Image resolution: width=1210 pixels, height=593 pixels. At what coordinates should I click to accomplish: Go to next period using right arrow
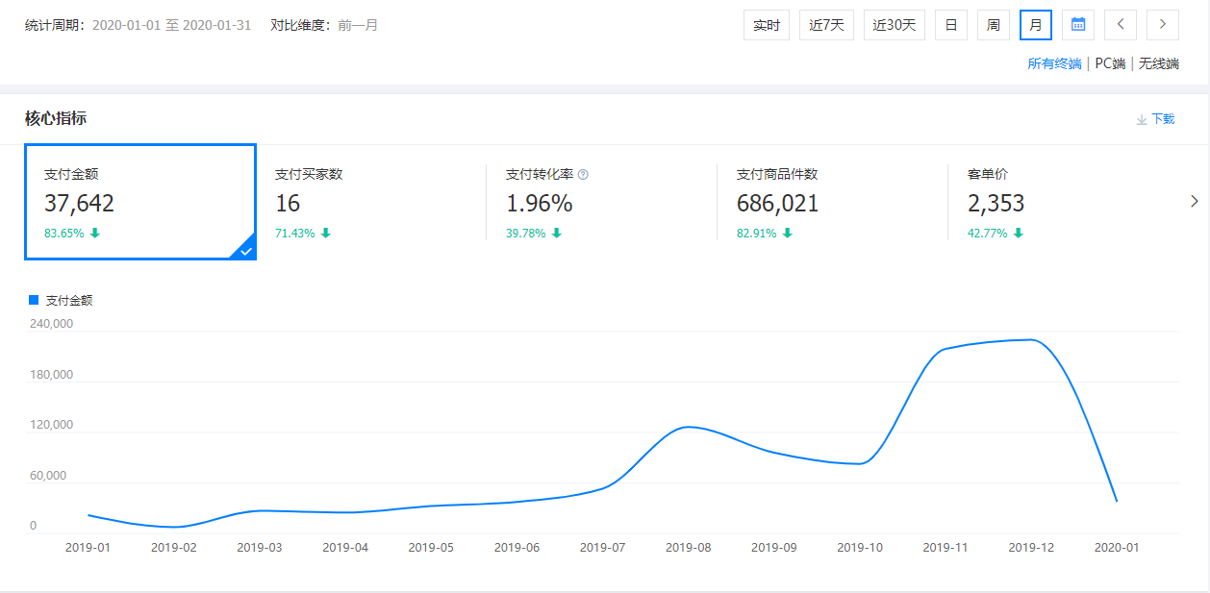tap(1163, 25)
